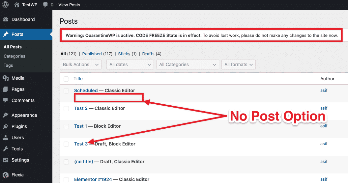Open the All Categories dropdown

click(188, 65)
